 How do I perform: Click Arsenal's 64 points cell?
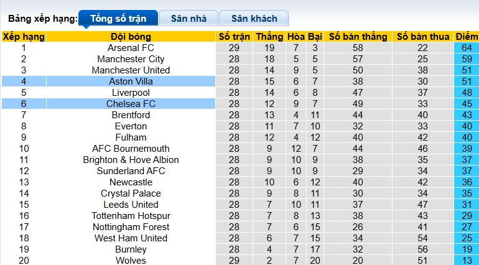coord(466,48)
